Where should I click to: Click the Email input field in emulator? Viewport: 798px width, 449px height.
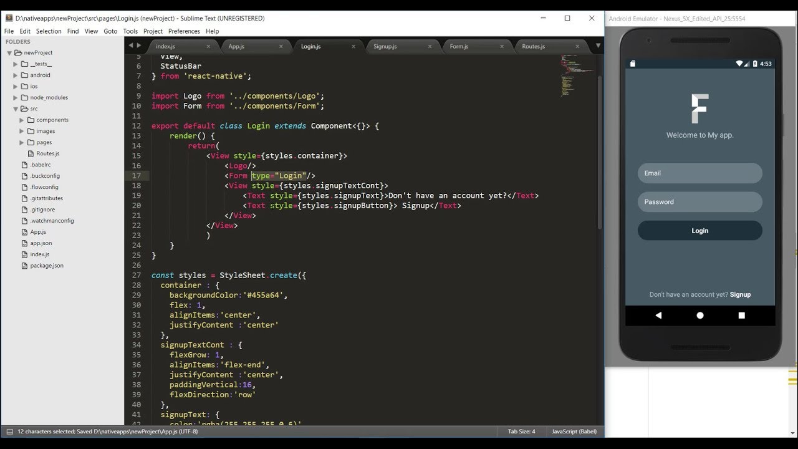700,173
